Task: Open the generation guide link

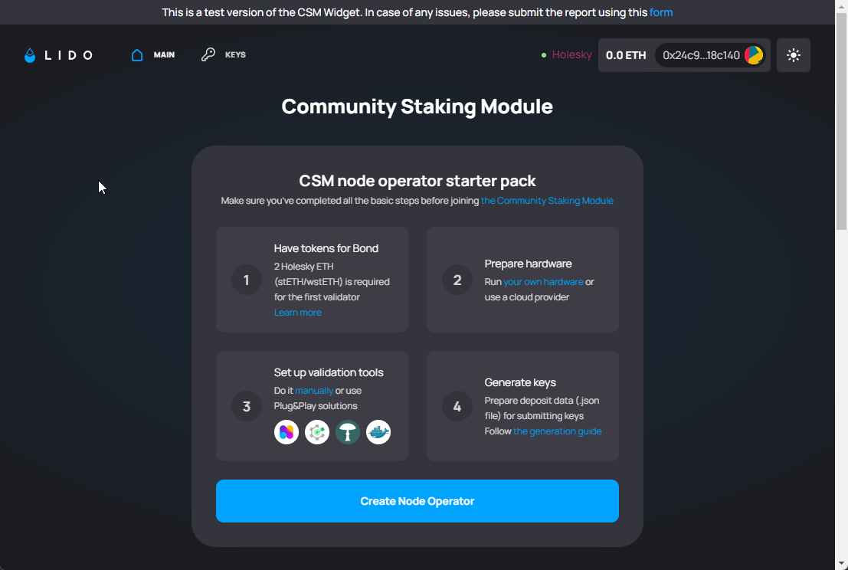Action: [x=557, y=431]
